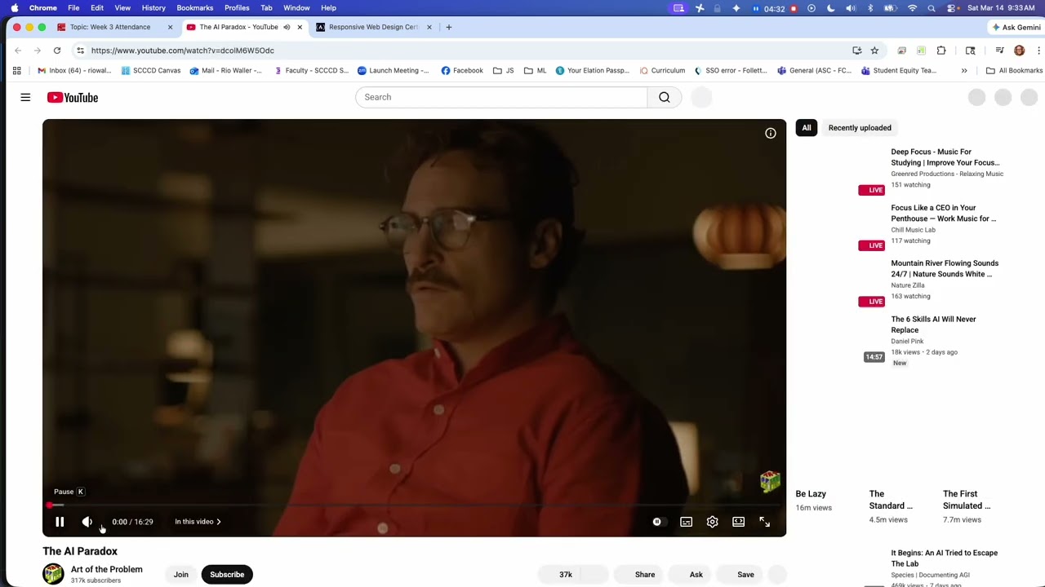The width and height of the screenshot is (1045, 587).
Task: Switch to 'Responsive Web Design' tab
Action: click(x=373, y=27)
